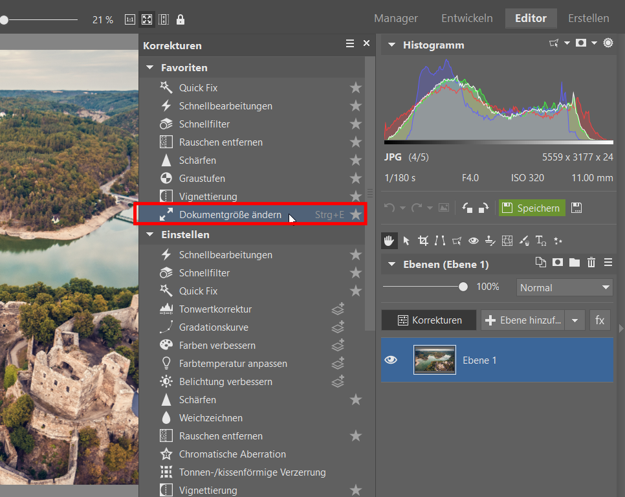Image resolution: width=625 pixels, height=497 pixels.
Task: Click the zoom slider handle
Action: click(x=4, y=19)
